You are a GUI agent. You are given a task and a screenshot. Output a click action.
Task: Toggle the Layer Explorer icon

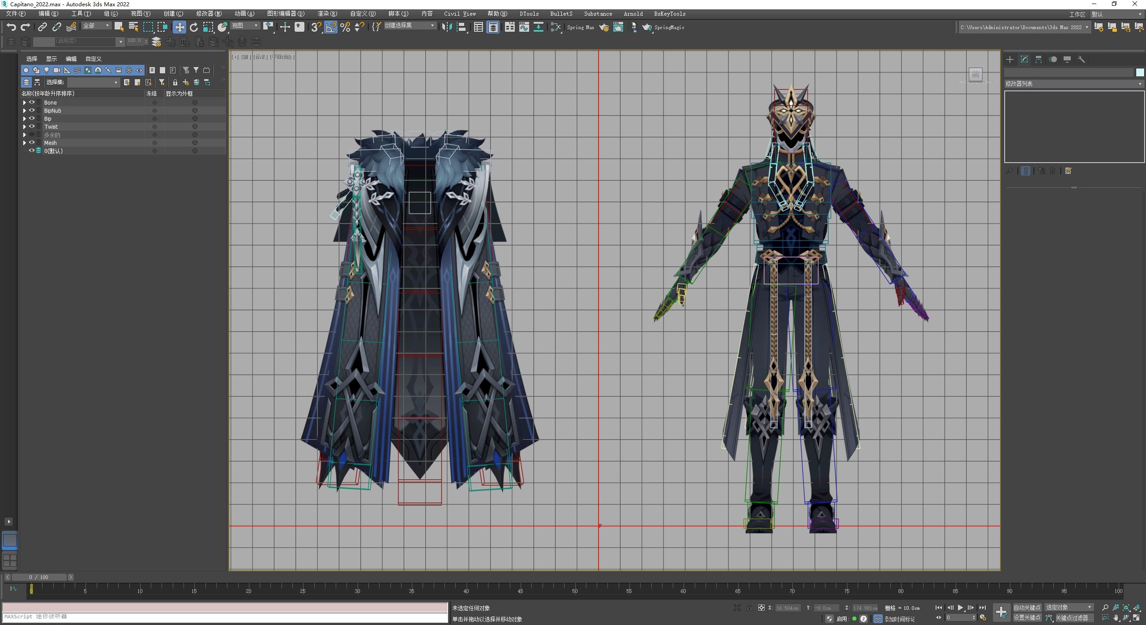(493, 27)
